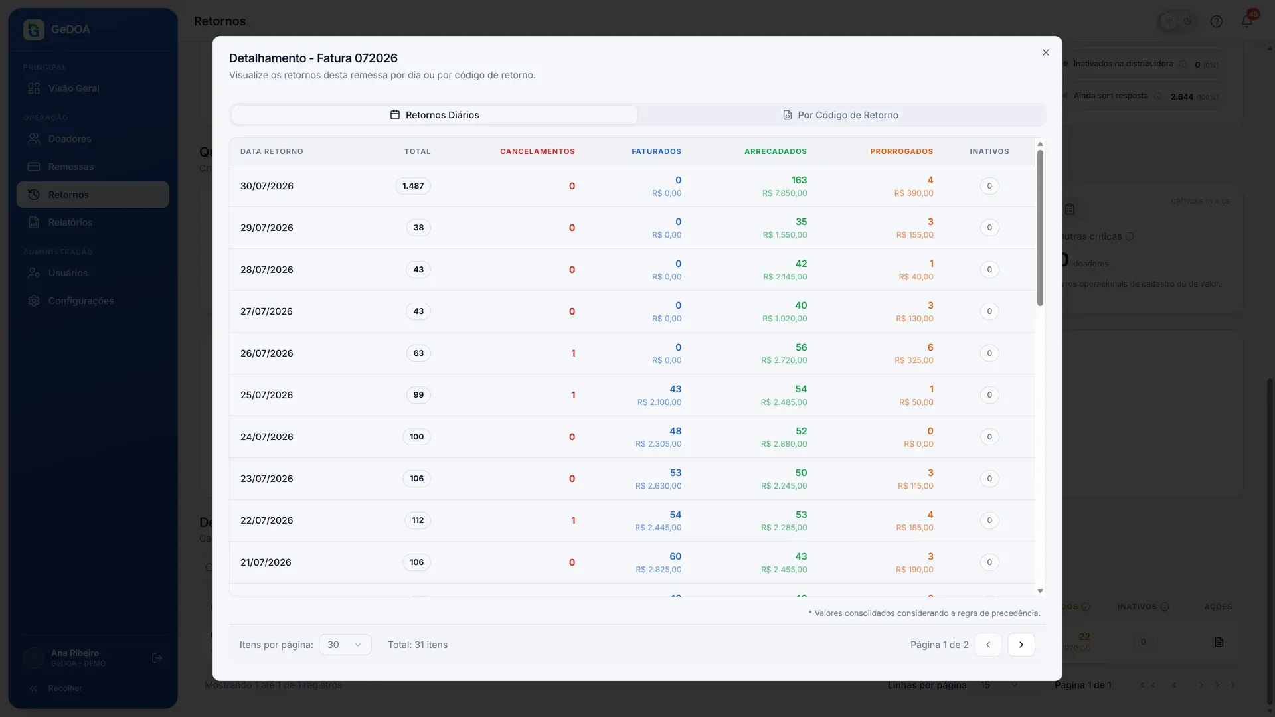The height and width of the screenshot is (717, 1275).
Task: Click the Total: 31 itens label
Action: 418,645
